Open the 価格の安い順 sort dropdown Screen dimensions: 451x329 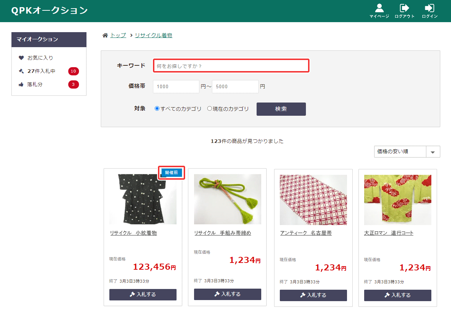pyautogui.click(x=407, y=152)
